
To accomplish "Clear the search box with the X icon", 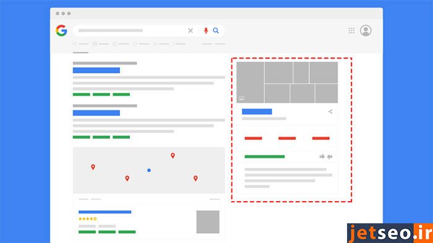I will pos(191,31).
